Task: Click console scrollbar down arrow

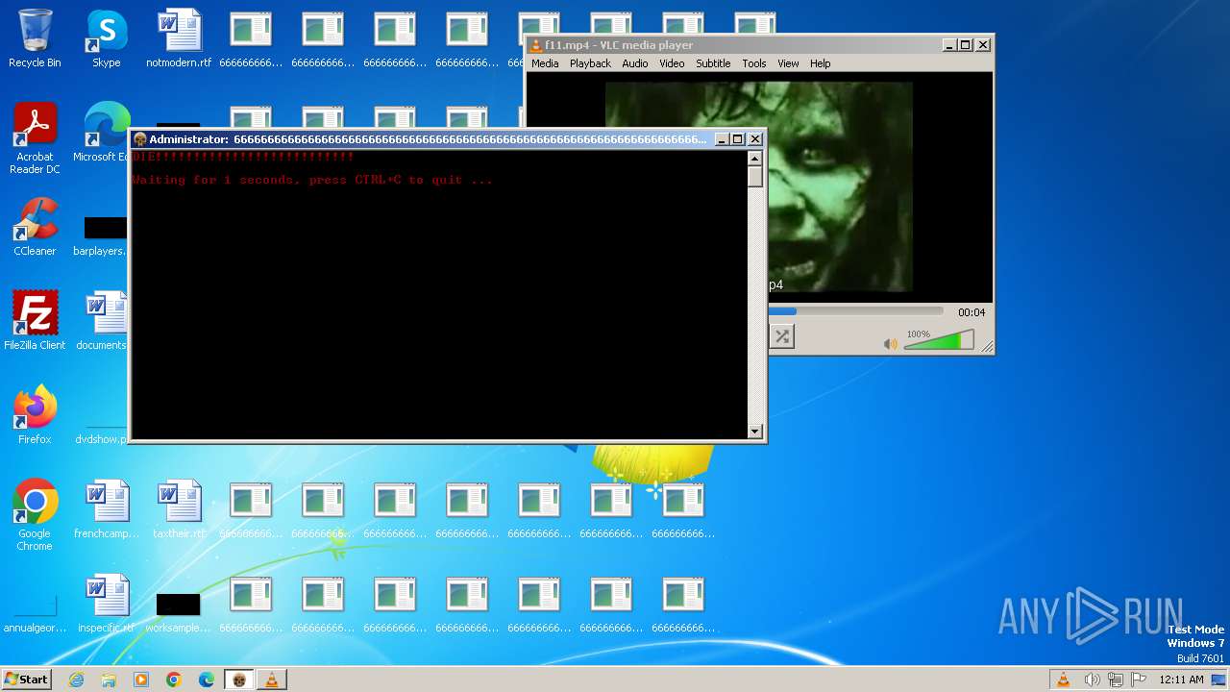Action: click(x=755, y=432)
